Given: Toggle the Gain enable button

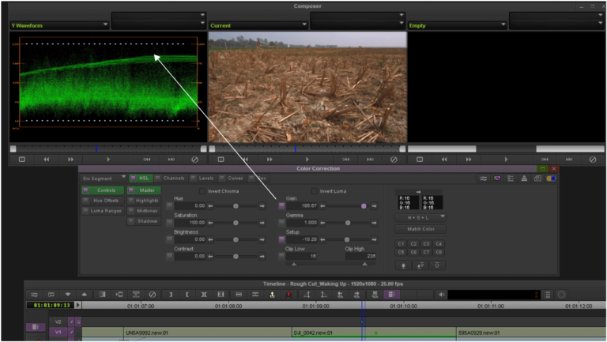Looking at the screenshot, I should [282, 206].
